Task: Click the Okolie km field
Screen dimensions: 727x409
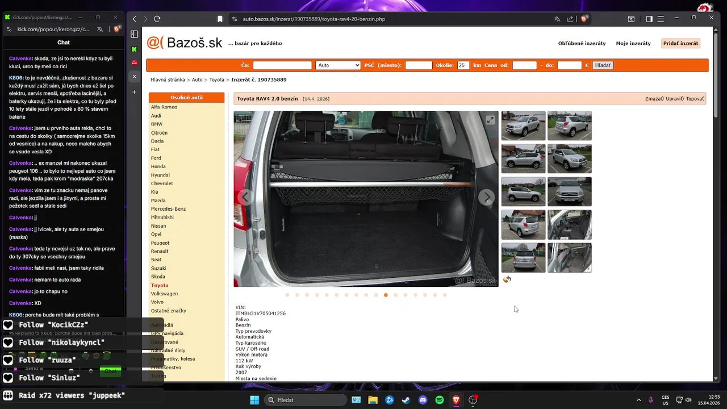Action: click(463, 65)
